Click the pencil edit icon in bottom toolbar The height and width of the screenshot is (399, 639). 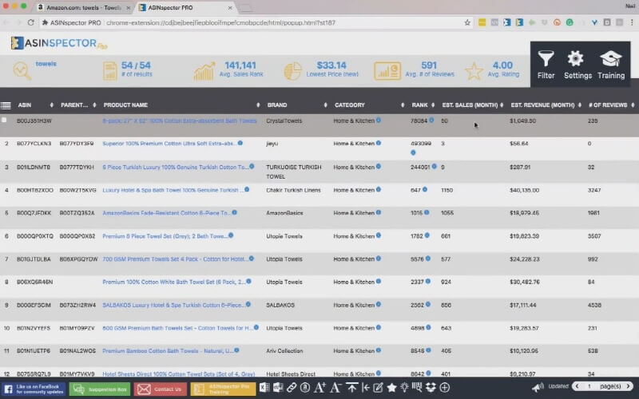[x=378, y=387]
